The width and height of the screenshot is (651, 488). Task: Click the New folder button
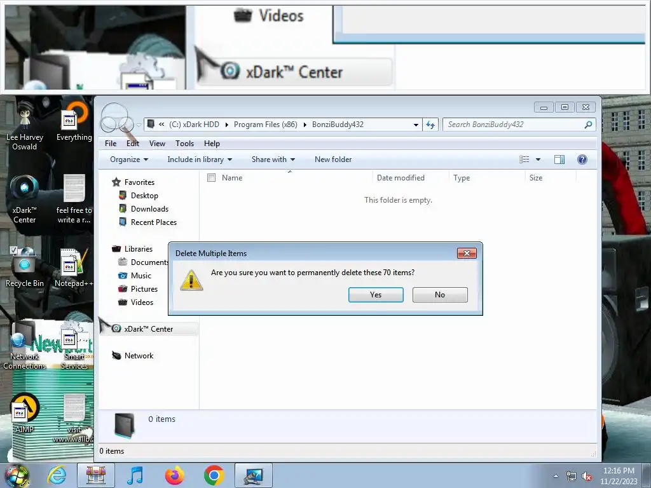[333, 159]
